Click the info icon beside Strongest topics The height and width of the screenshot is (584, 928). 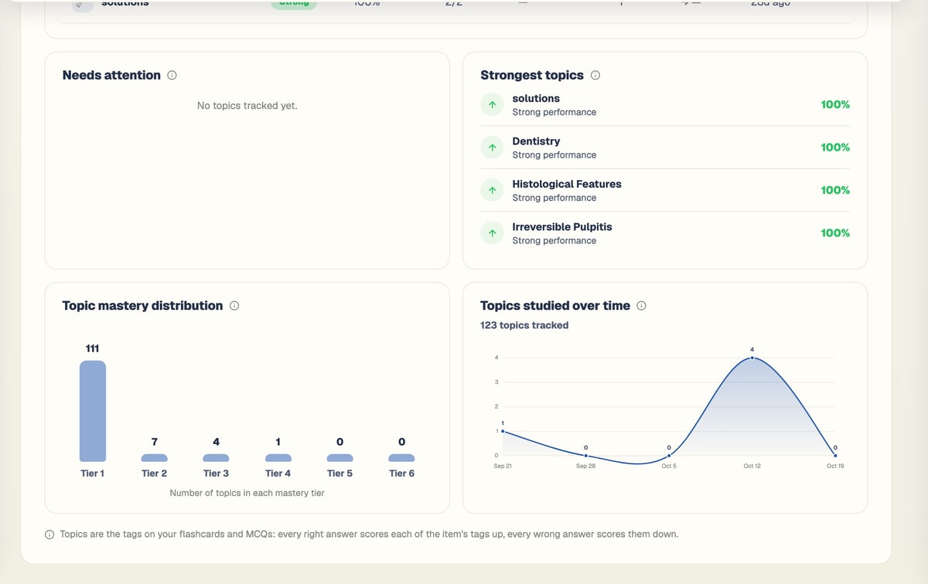point(595,76)
